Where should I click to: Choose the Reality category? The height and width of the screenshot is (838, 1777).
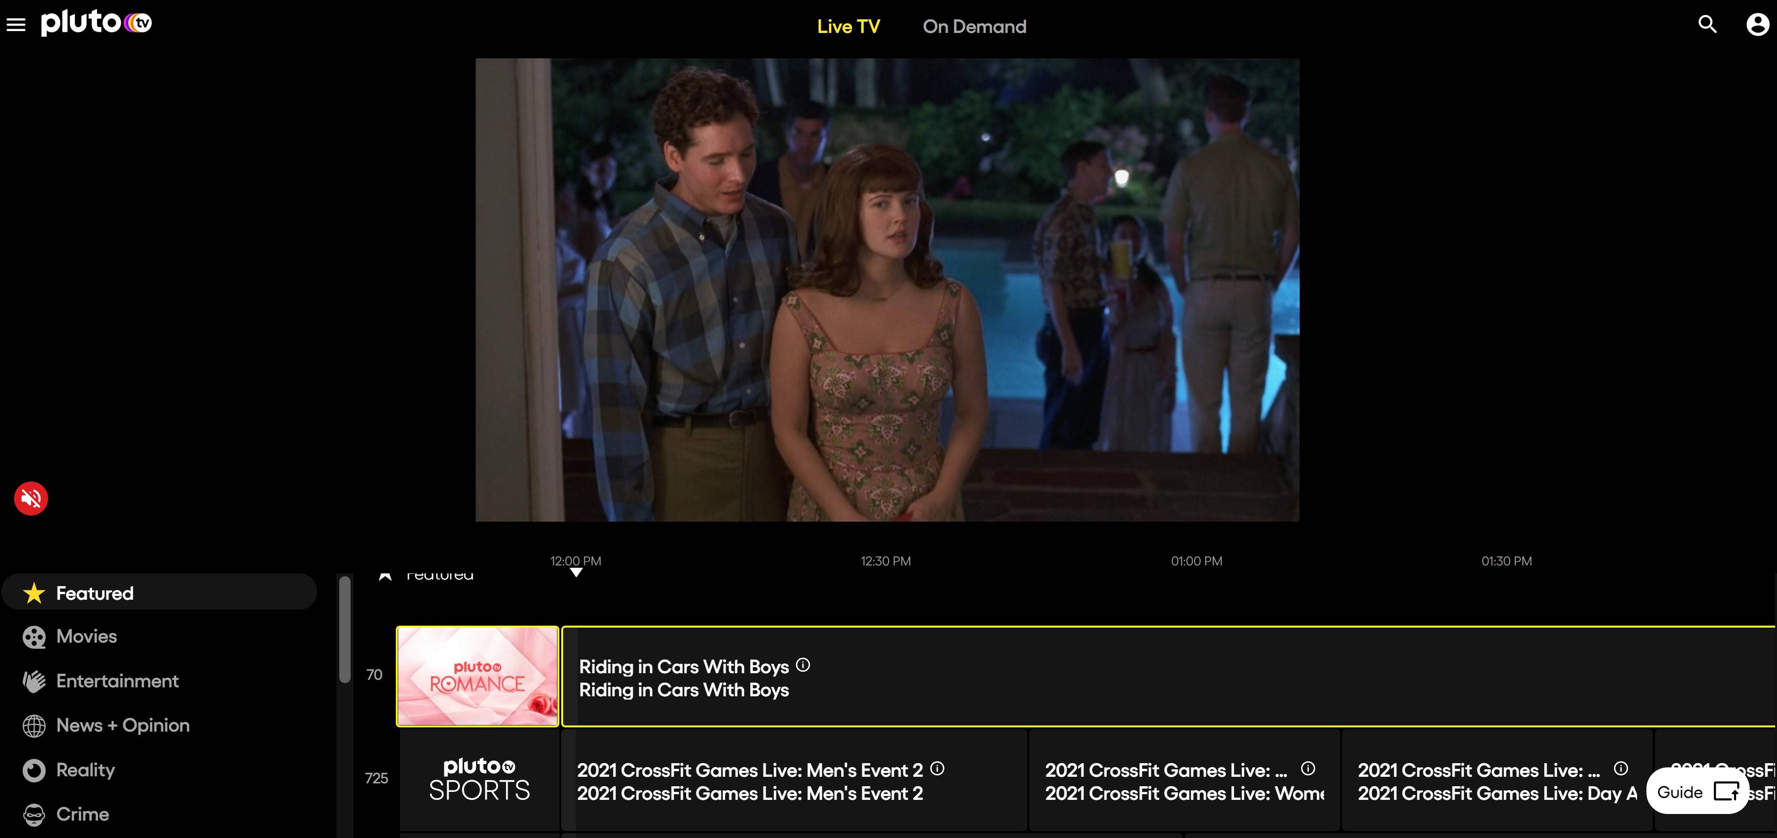[85, 770]
